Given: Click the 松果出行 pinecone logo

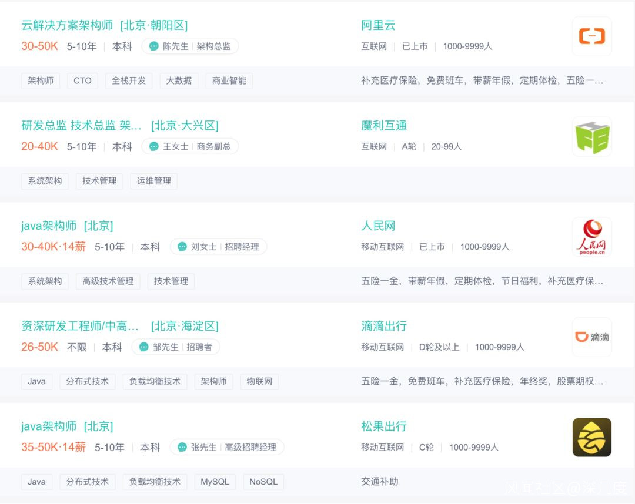Looking at the screenshot, I should [x=591, y=437].
